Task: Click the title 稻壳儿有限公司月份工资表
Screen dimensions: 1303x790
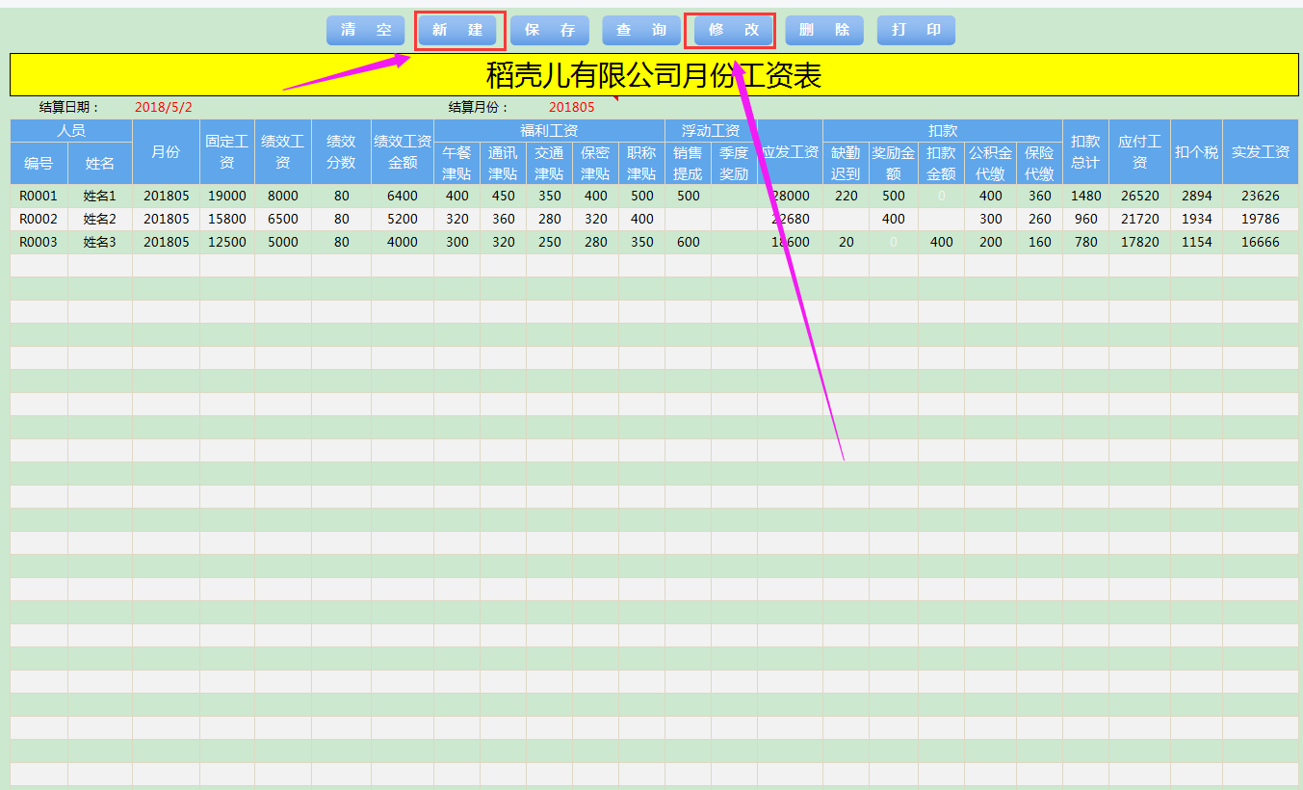Action: click(x=651, y=73)
